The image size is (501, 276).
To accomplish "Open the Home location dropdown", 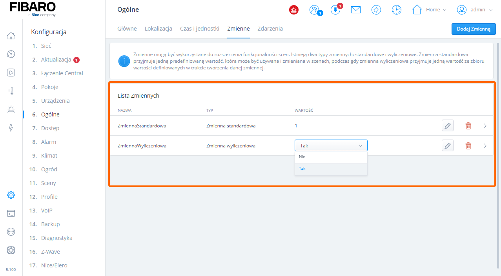I will pos(430,10).
